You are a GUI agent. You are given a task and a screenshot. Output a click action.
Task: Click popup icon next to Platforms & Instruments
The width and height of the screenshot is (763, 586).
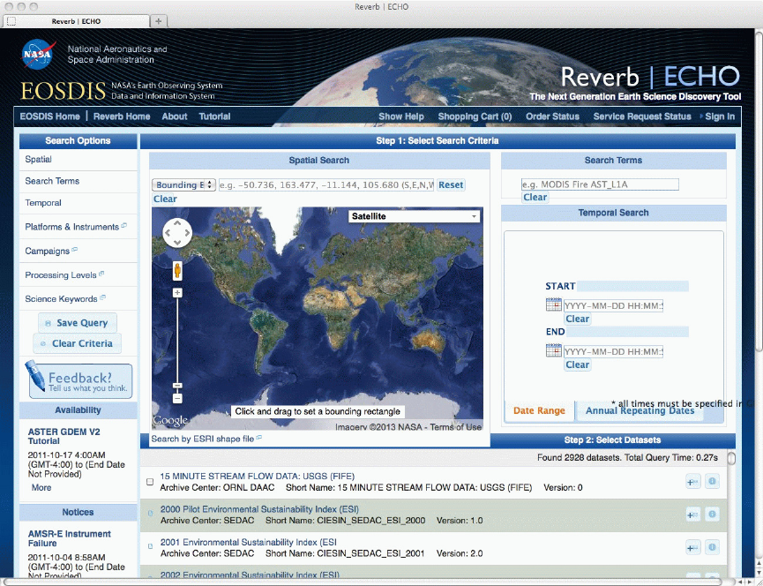124,225
